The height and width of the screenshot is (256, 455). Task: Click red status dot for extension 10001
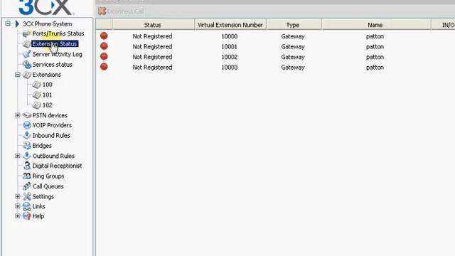(x=104, y=46)
